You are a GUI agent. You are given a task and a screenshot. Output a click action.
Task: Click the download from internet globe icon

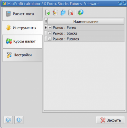click(x=81, y=12)
